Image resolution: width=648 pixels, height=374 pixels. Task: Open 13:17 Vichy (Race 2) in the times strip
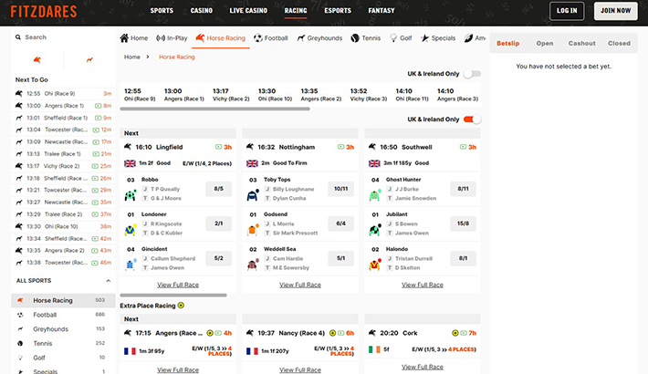pos(231,95)
